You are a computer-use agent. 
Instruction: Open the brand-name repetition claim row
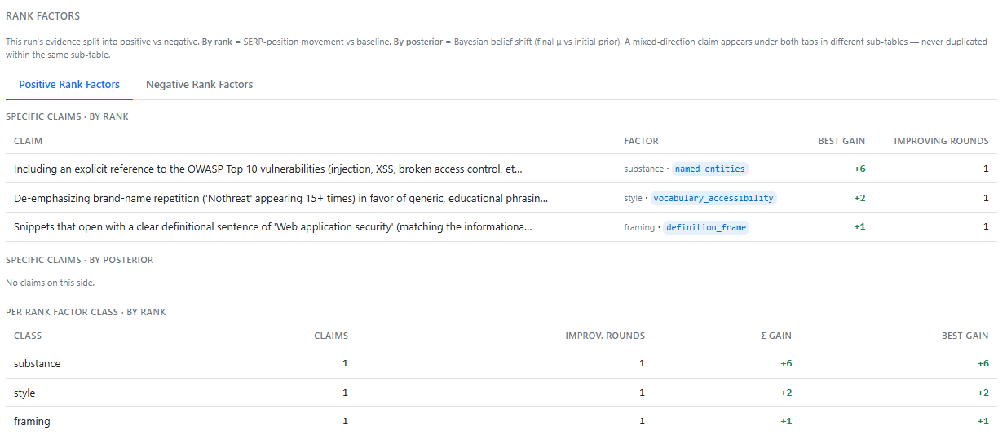[x=501, y=198]
